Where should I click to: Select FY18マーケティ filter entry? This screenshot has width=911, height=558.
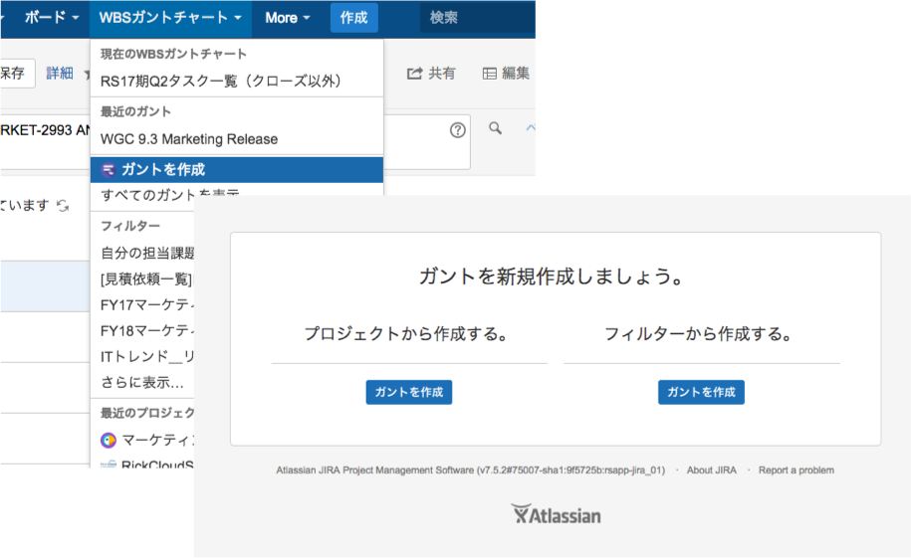point(147,331)
